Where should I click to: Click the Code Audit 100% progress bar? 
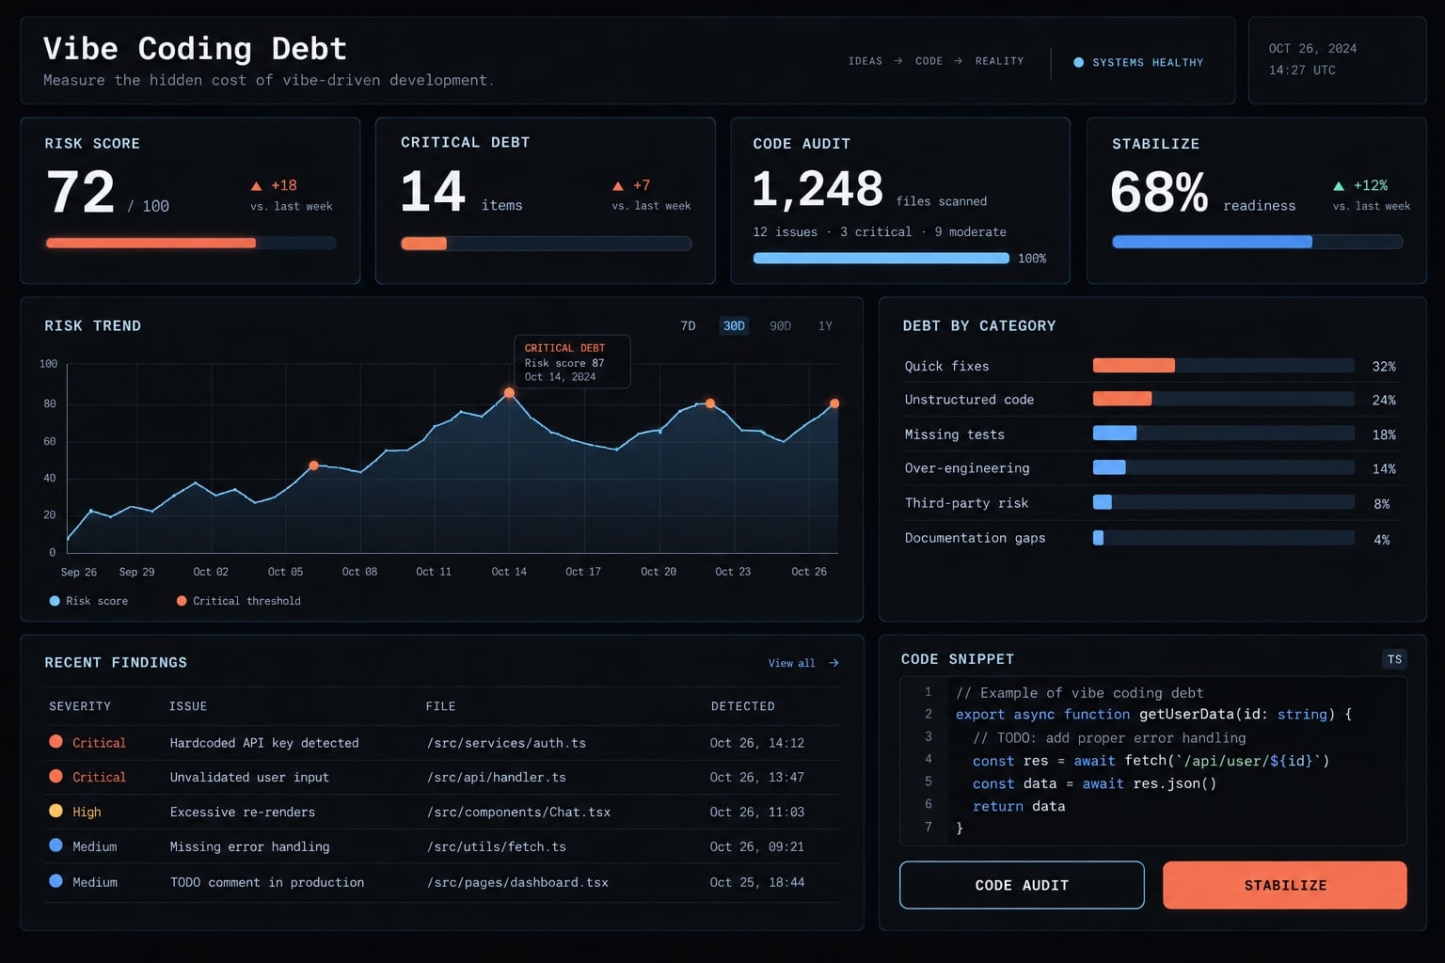(x=881, y=259)
